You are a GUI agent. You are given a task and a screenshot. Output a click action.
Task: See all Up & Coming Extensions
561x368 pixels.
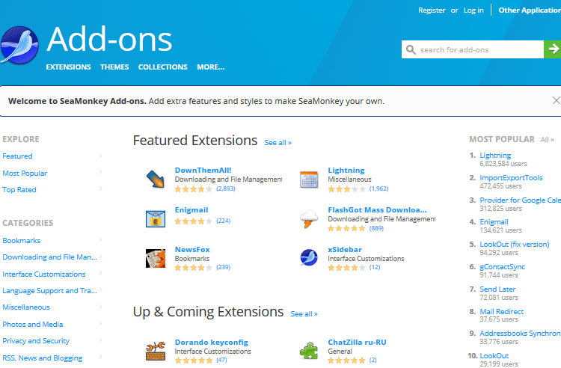point(304,313)
